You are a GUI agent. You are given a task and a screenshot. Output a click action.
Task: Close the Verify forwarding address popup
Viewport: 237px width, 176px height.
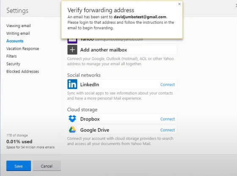[179, 4]
